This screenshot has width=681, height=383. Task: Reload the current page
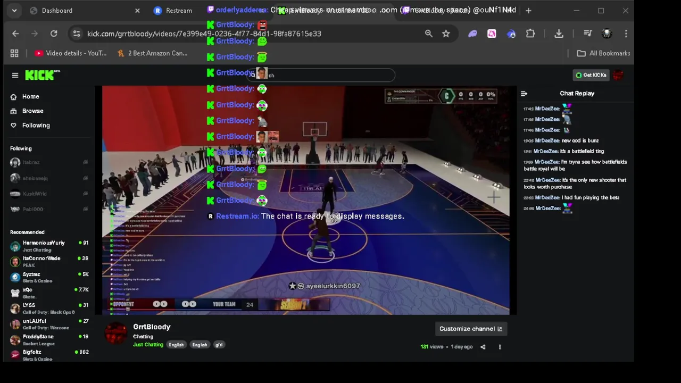click(54, 34)
